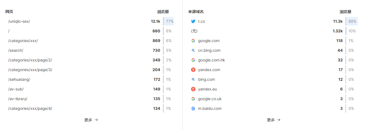
Task: Click the Baidu paw icon beside m.baidu.com
Action: pos(193,108)
